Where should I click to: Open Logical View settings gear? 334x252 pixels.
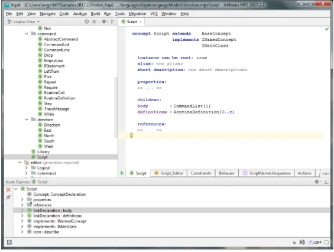pyautogui.click(x=105, y=21)
